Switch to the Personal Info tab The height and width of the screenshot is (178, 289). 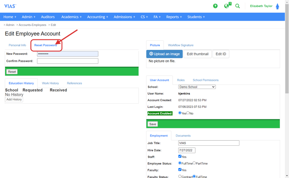click(17, 45)
